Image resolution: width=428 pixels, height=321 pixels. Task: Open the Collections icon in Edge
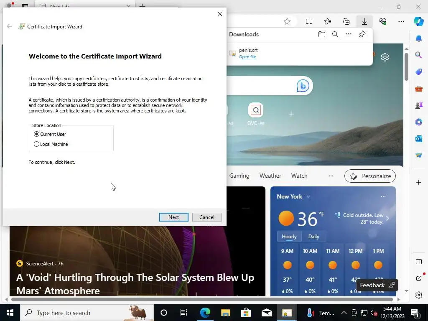(x=346, y=21)
